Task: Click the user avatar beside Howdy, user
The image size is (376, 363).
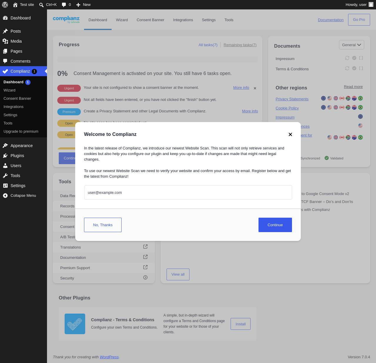Action: 371,5
